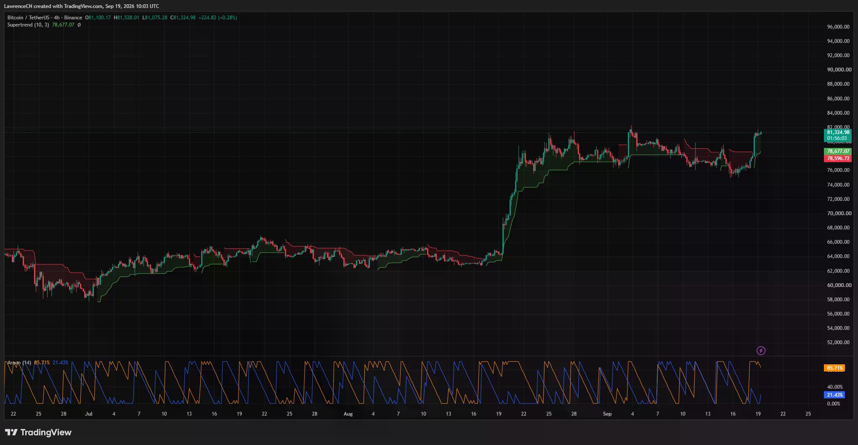
Task: Click the Close value 81,324.98 in legend
Action: click(x=184, y=18)
